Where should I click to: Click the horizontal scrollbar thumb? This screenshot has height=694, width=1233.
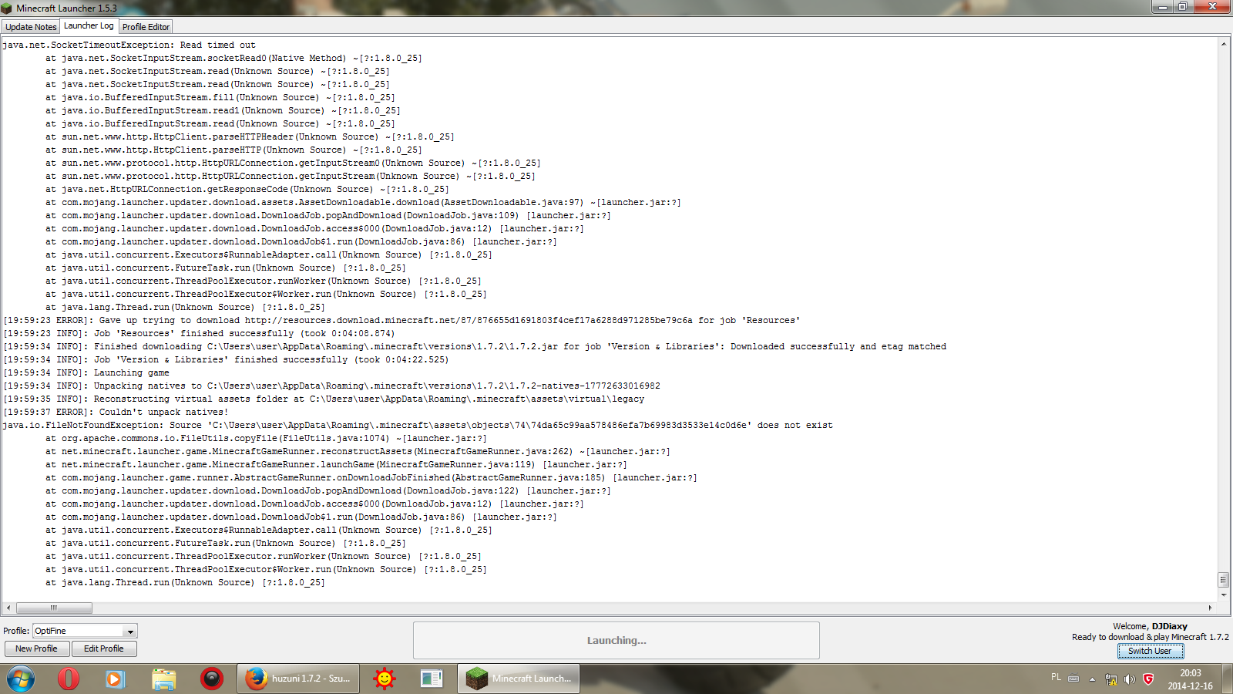[x=54, y=608]
